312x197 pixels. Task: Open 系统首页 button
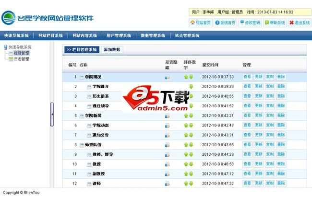tap(225, 23)
